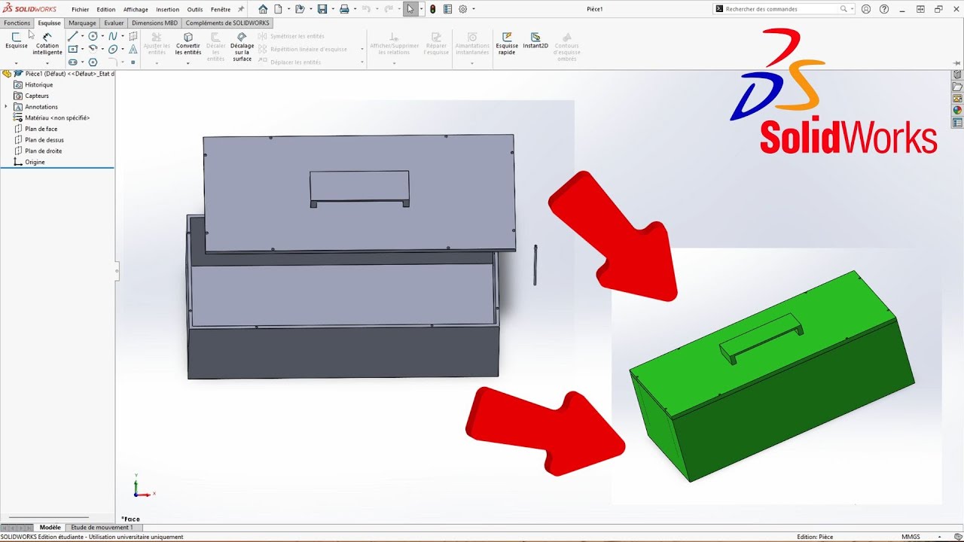Image resolution: width=964 pixels, height=542 pixels.
Task: Select the Ellipse sketch tool
Action: pyautogui.click(x=112, y=49)
